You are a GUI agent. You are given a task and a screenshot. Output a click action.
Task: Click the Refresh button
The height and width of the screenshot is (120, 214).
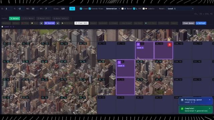tap(201, 23)
